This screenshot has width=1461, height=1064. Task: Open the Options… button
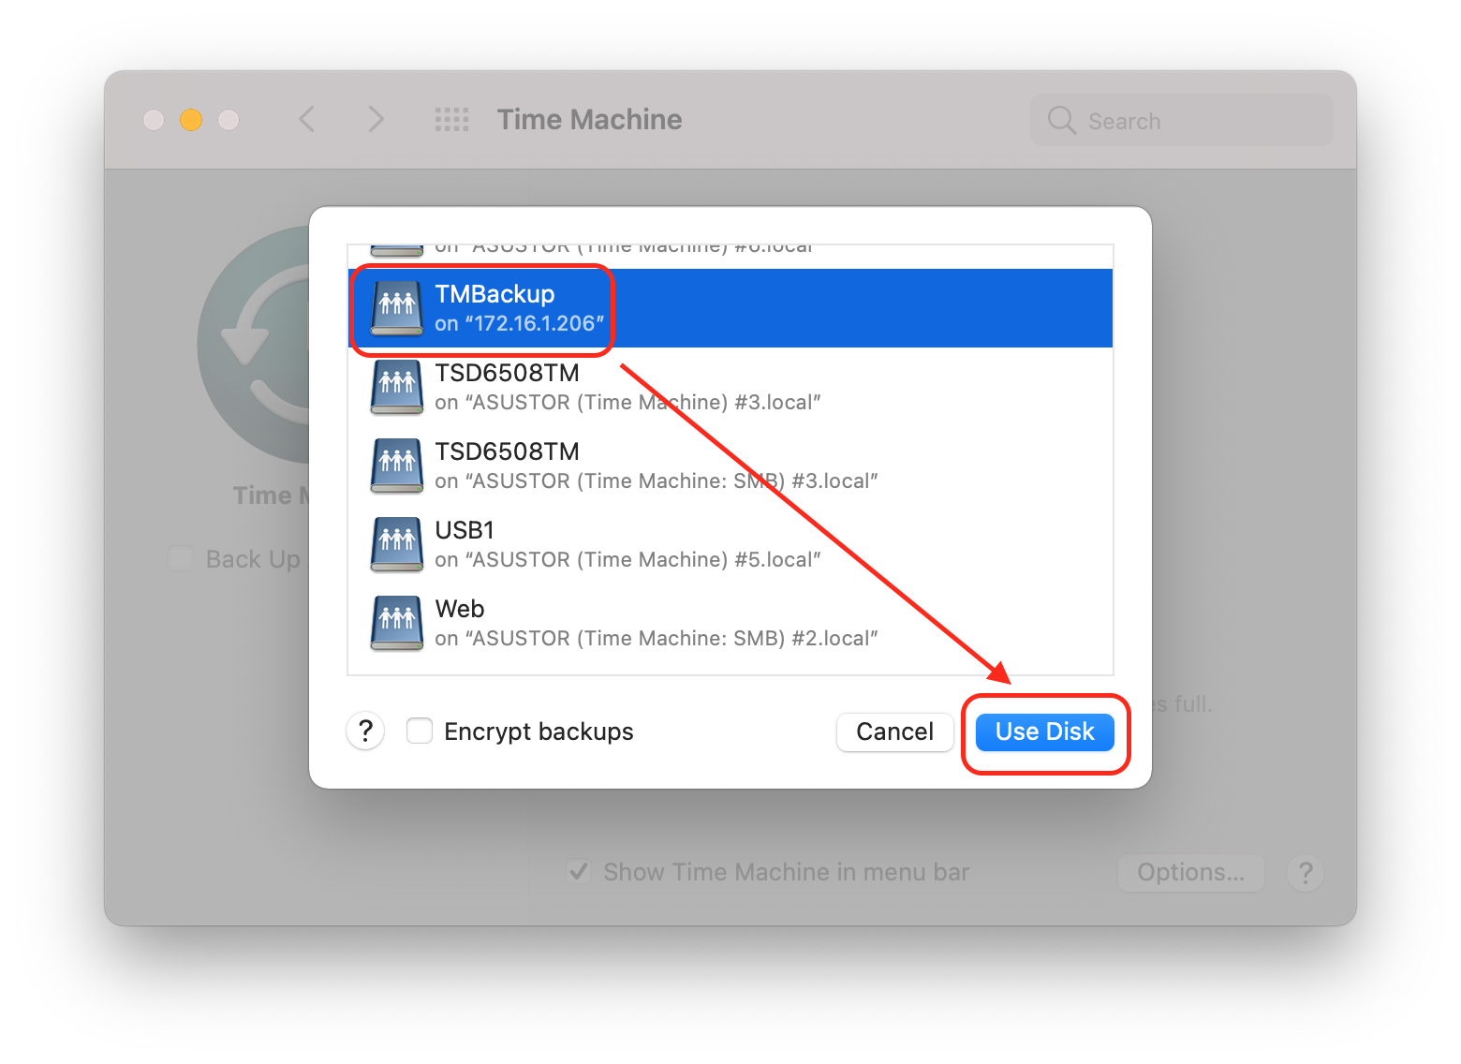1190,872
